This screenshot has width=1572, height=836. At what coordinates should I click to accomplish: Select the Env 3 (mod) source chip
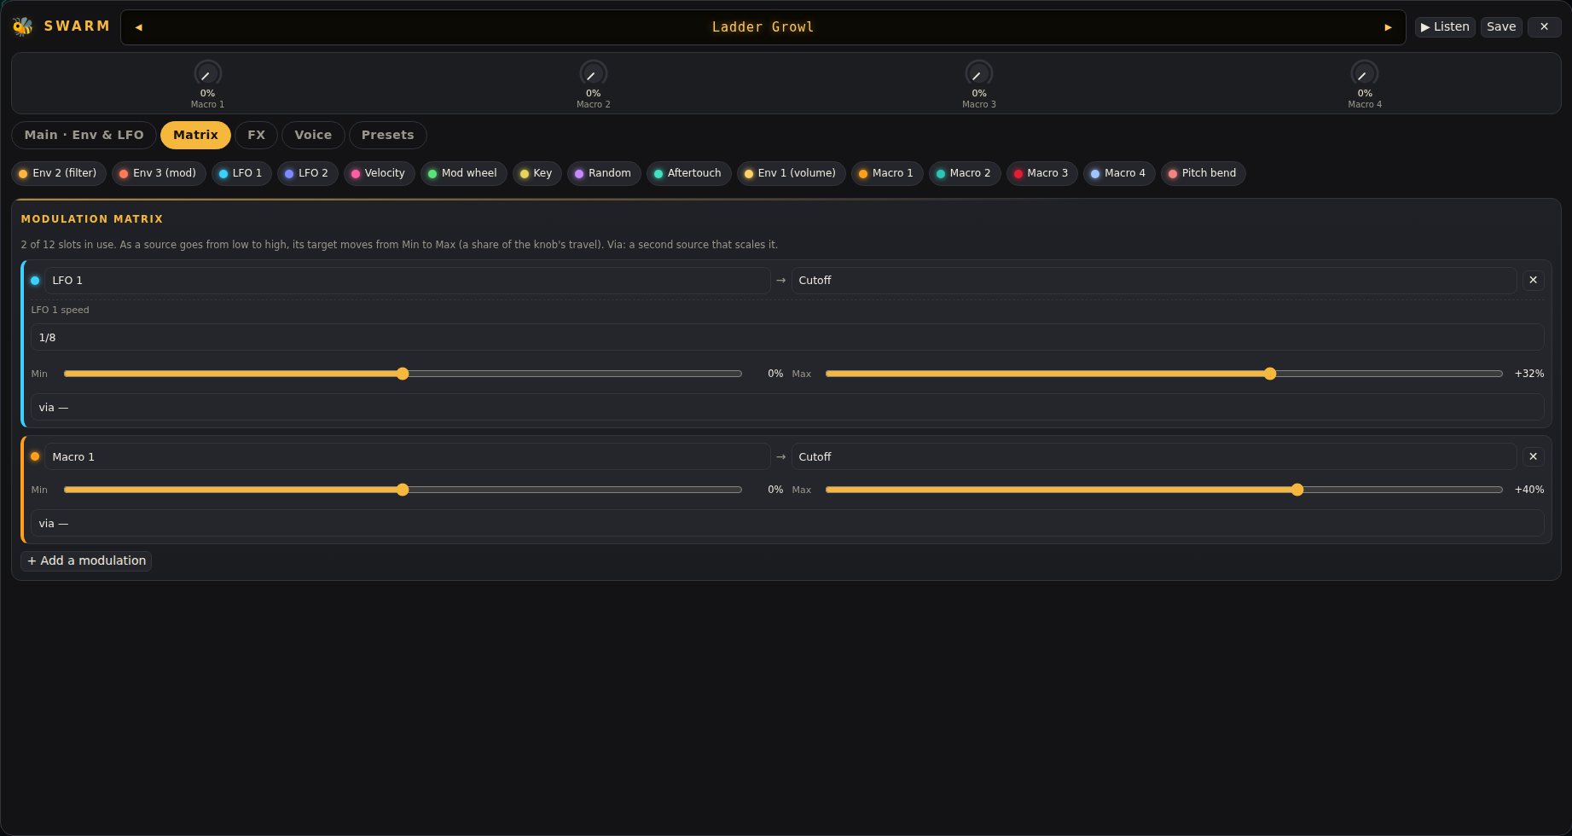click(x=159, y=173)
